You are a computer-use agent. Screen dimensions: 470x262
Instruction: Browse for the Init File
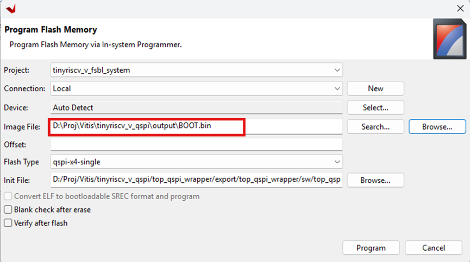pos(375,180)
